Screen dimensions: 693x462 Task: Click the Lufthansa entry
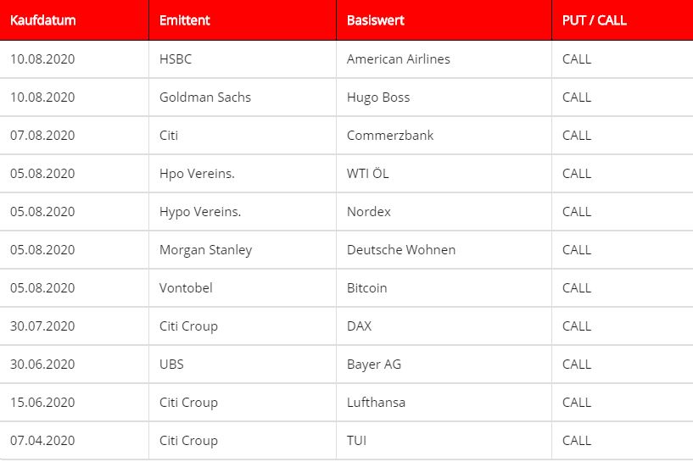[x=376, y=403]
